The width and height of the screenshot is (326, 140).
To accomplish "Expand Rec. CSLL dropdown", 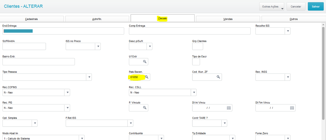I will pyautogui.click(x=194, y=93).
